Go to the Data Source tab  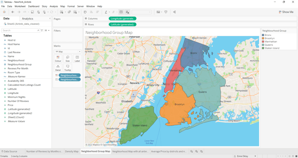point(9,151)
